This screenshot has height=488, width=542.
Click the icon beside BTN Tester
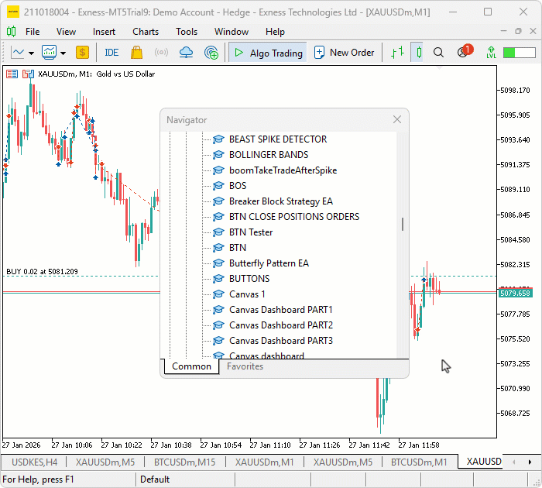tap(218, 232)
